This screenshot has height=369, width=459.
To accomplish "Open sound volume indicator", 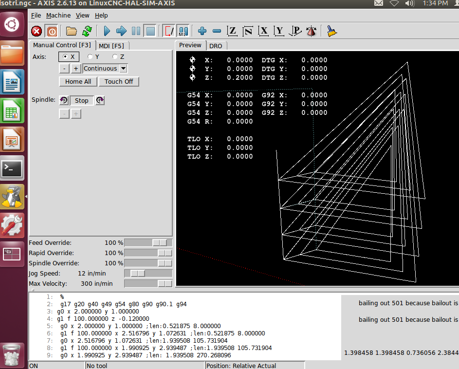I will 409,3.
